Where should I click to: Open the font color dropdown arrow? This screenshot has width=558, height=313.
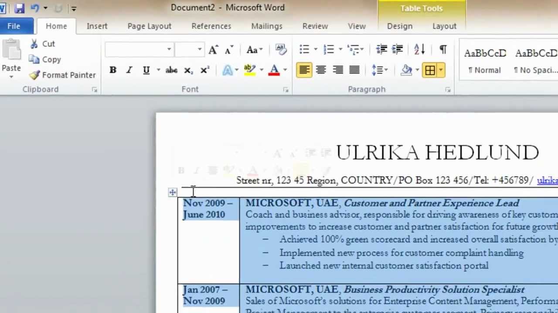click(285, 70)
